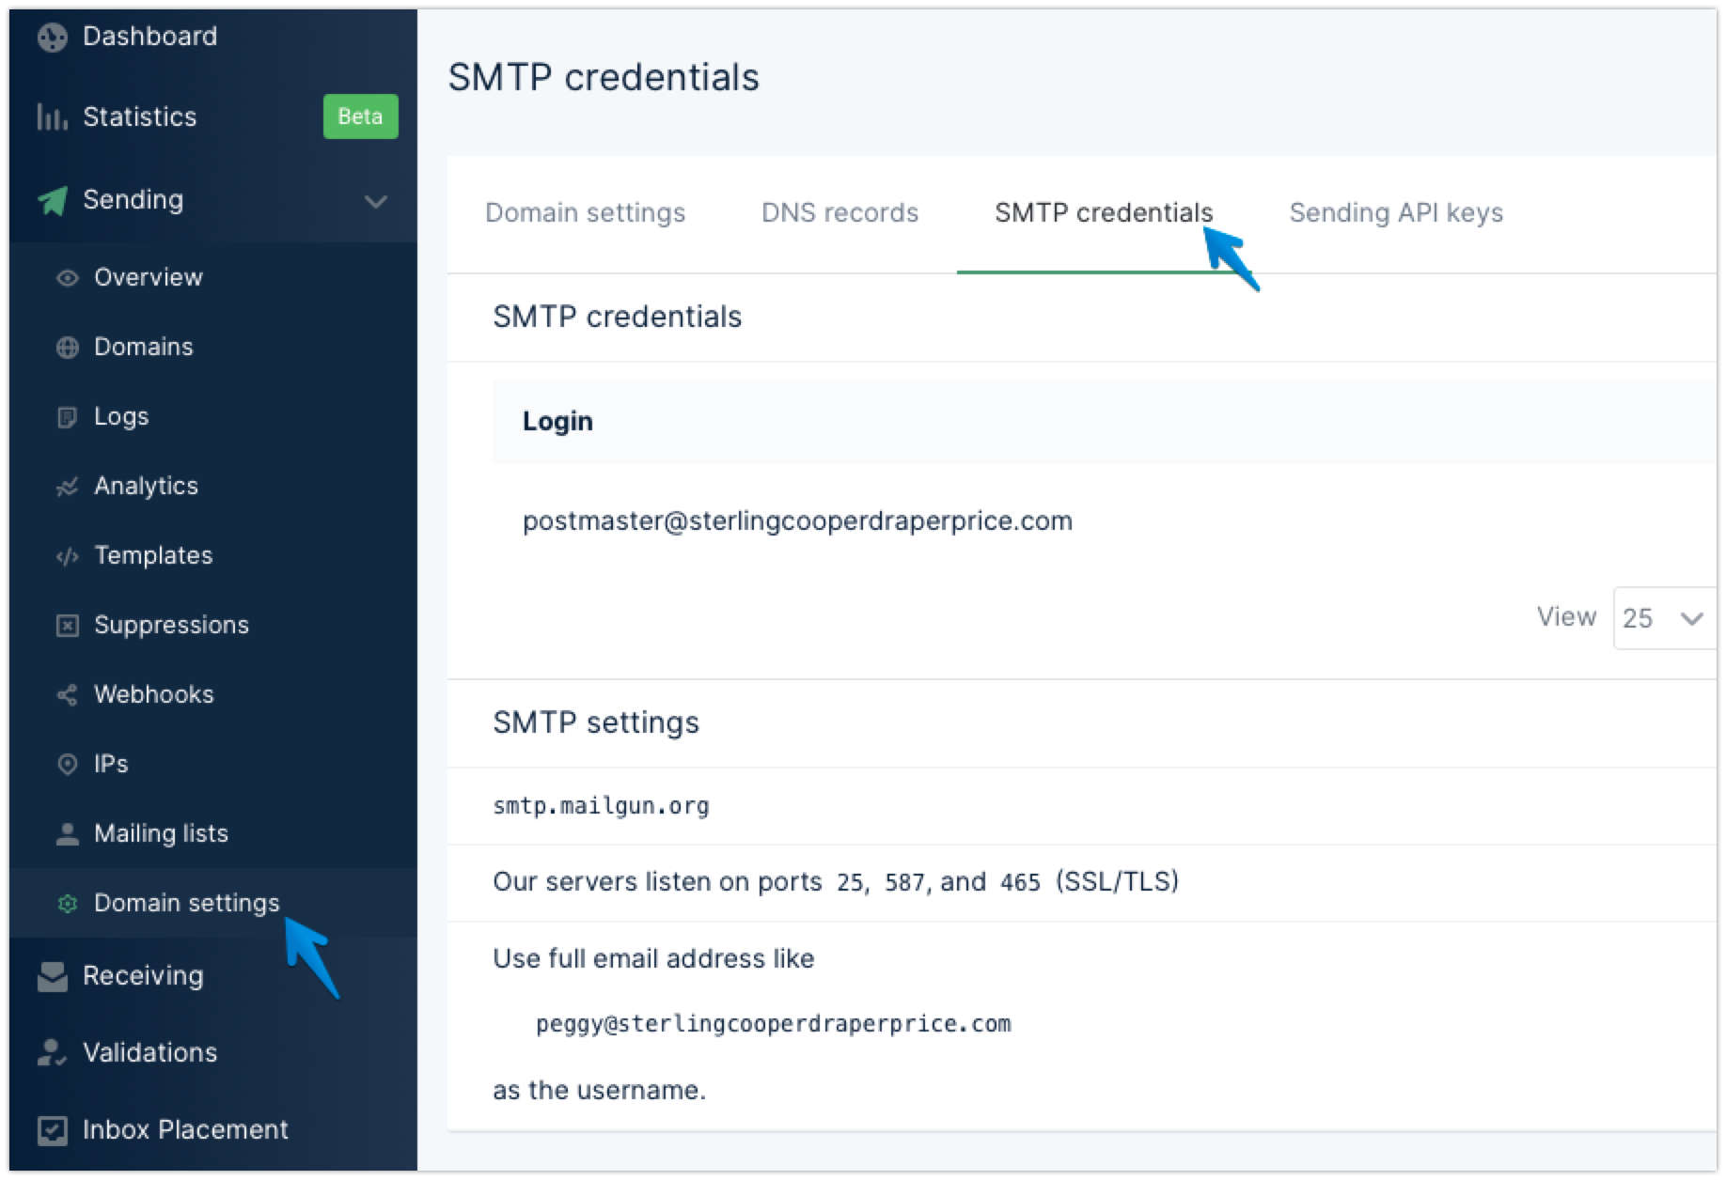The image size is (1726, 1180).
Task: Click the Domains globe icon
Action: click(x=68, y=348)
